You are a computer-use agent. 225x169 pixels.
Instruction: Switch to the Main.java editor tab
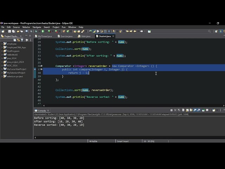click(84, 36)
